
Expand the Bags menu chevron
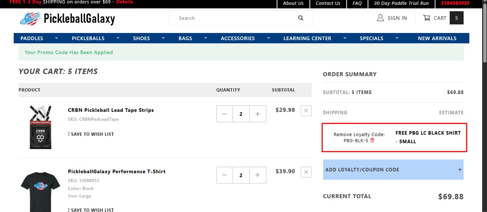click(x=206, y=38)
